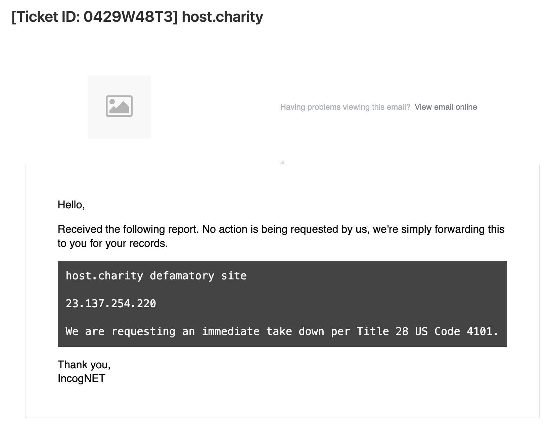
Task: Select the IP address 23.137.254.220
Action: (111, 304)
